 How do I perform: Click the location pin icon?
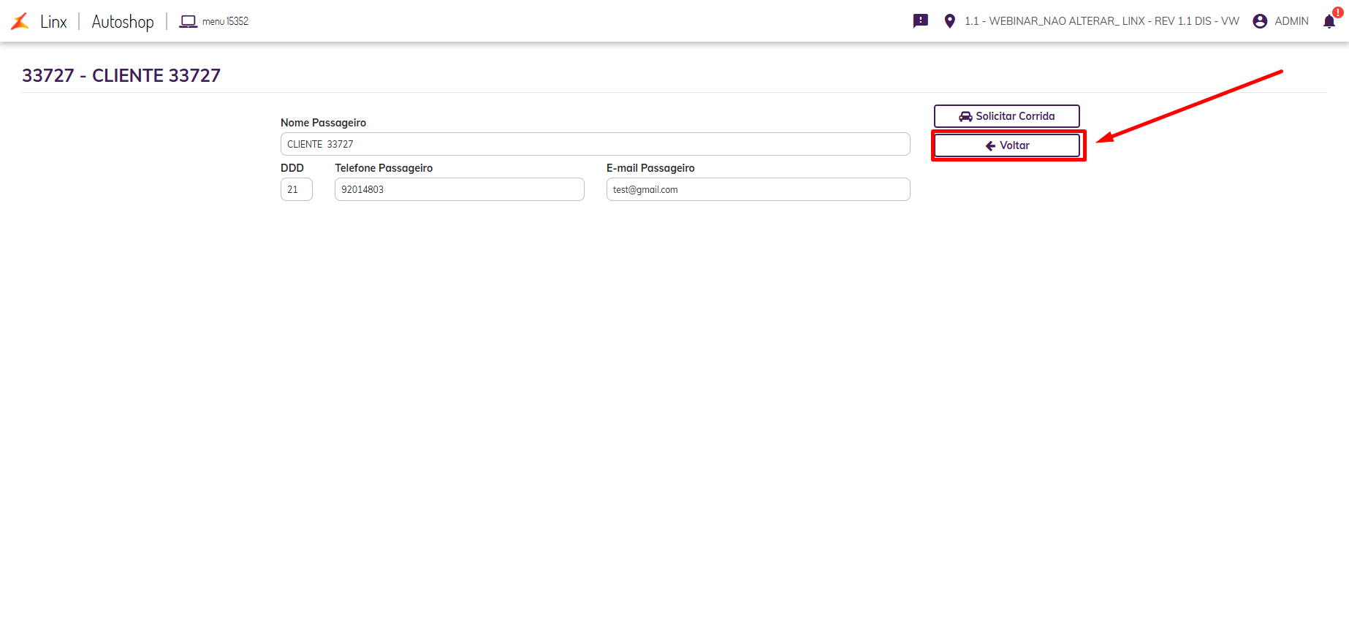(x=949, y=21)
